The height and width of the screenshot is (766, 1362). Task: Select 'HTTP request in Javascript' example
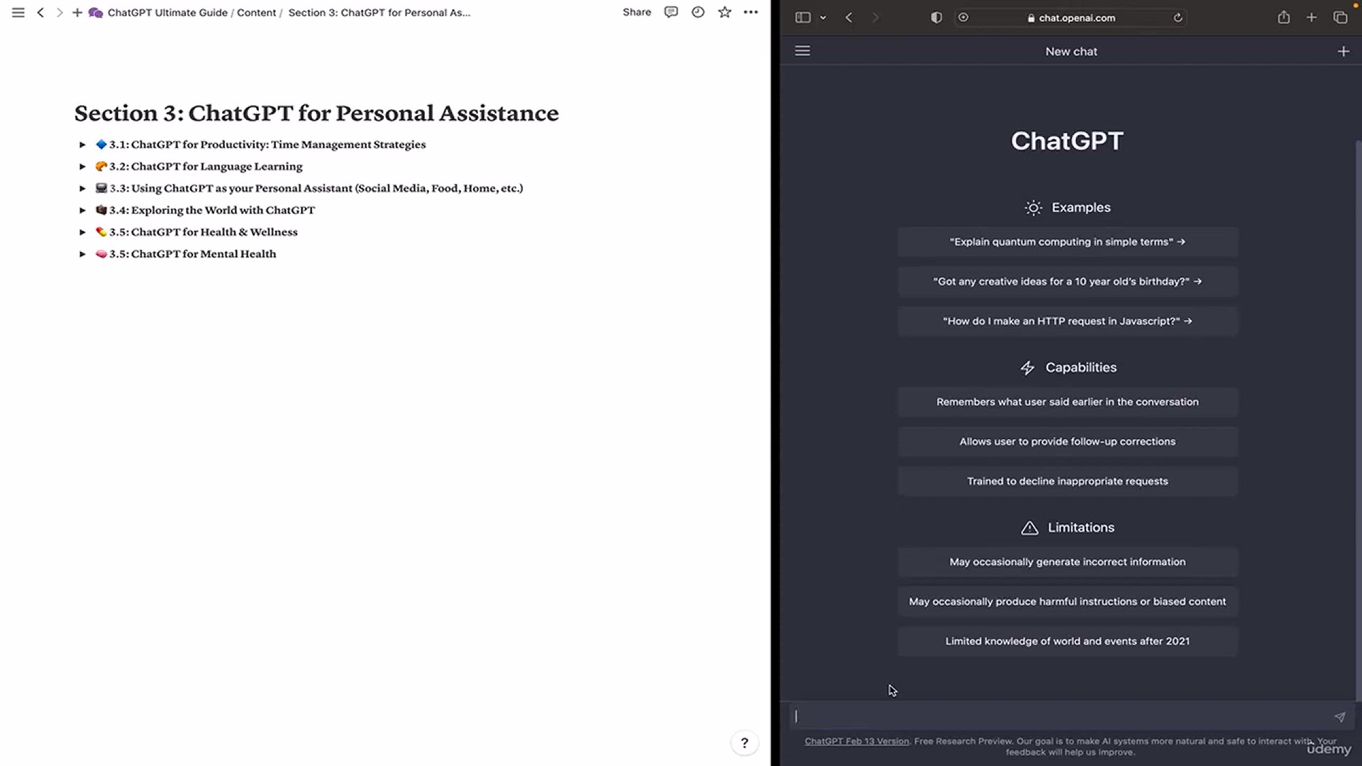1068,321
